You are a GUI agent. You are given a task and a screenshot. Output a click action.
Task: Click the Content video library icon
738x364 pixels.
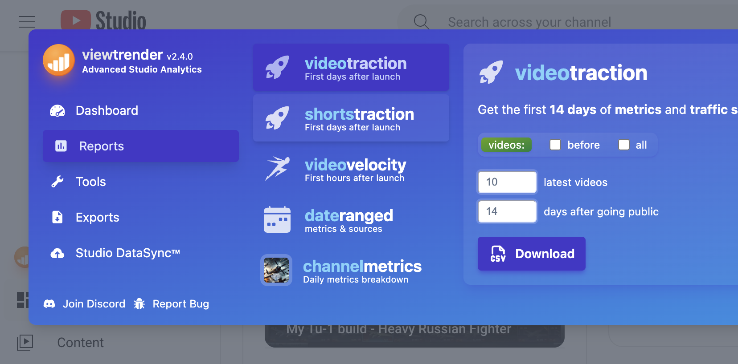click(25, 343)
